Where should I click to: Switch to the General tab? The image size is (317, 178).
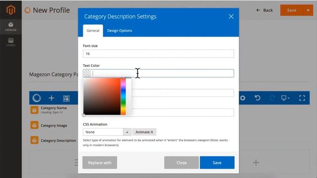(x=93, y=31)
